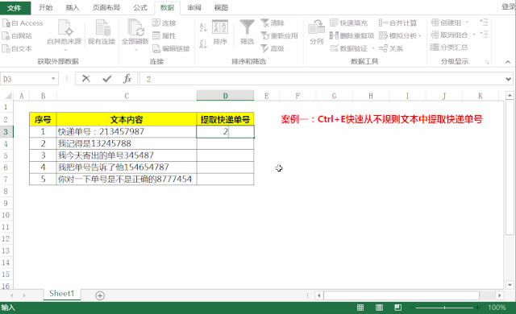Switch to 审阅 Review tab

point(194,7)
